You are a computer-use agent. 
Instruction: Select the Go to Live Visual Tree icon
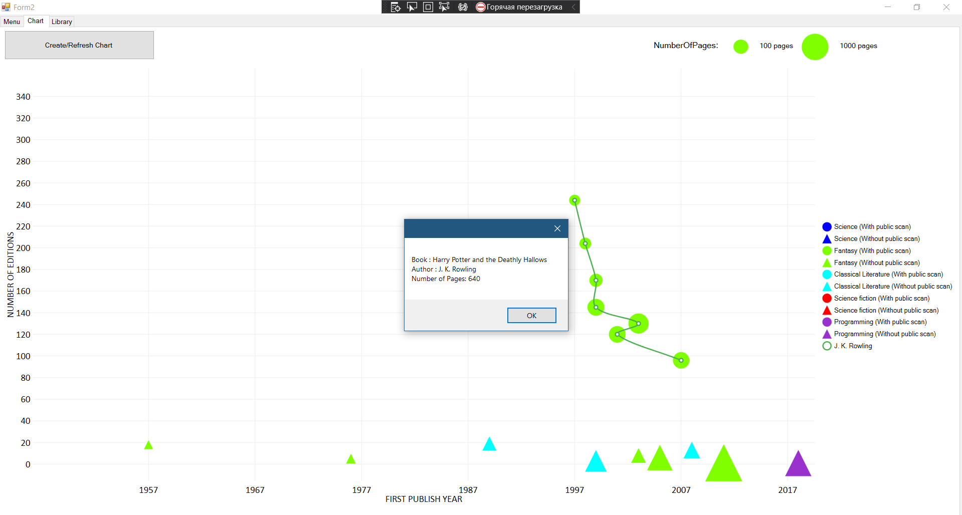396,7
